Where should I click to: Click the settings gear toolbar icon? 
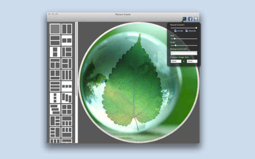click(x=185, y=19)
